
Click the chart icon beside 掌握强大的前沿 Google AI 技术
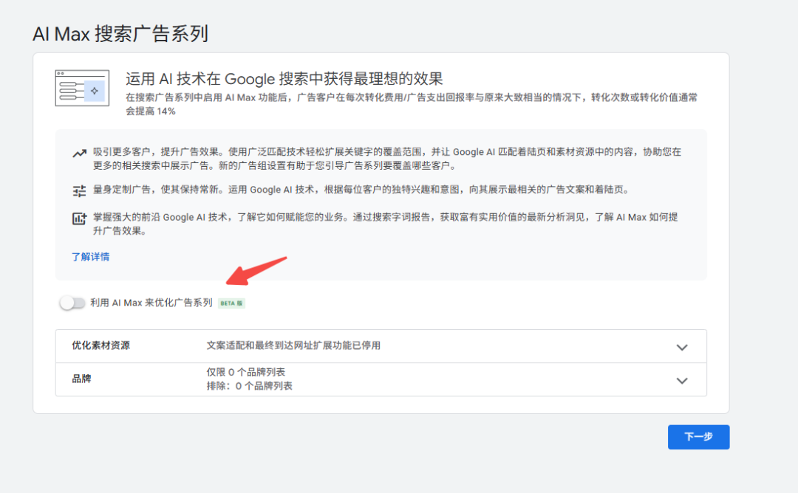tap(79, 218)
